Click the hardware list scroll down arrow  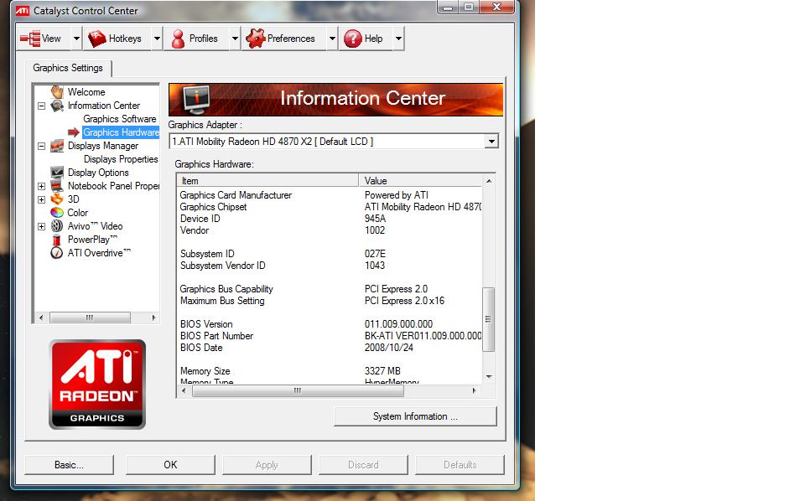489,377
